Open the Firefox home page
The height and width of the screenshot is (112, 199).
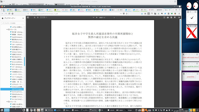(12, 14)
